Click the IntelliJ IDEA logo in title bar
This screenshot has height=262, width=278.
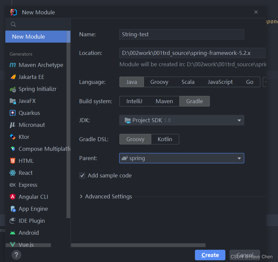coord(14,12)
